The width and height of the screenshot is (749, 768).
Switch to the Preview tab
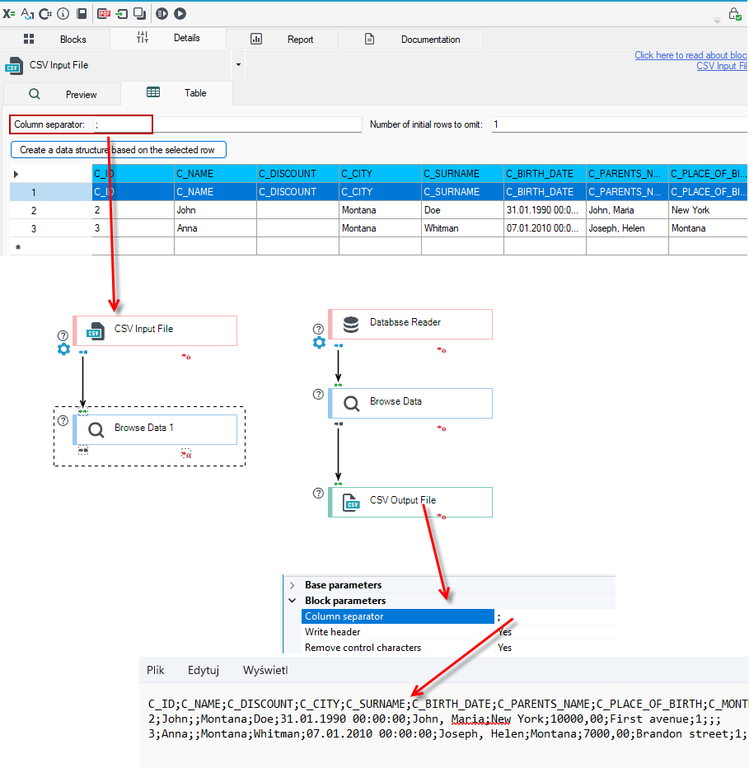[x=63, y=94]
